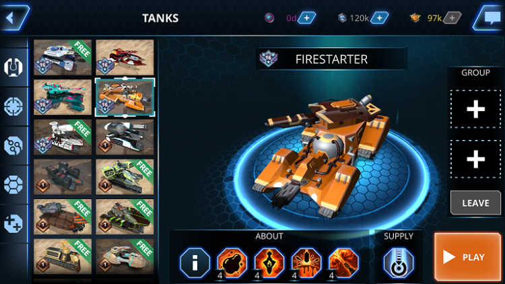Open the Supply repair item icon
The width and height of the screenshot is (505, 284).
399,263
